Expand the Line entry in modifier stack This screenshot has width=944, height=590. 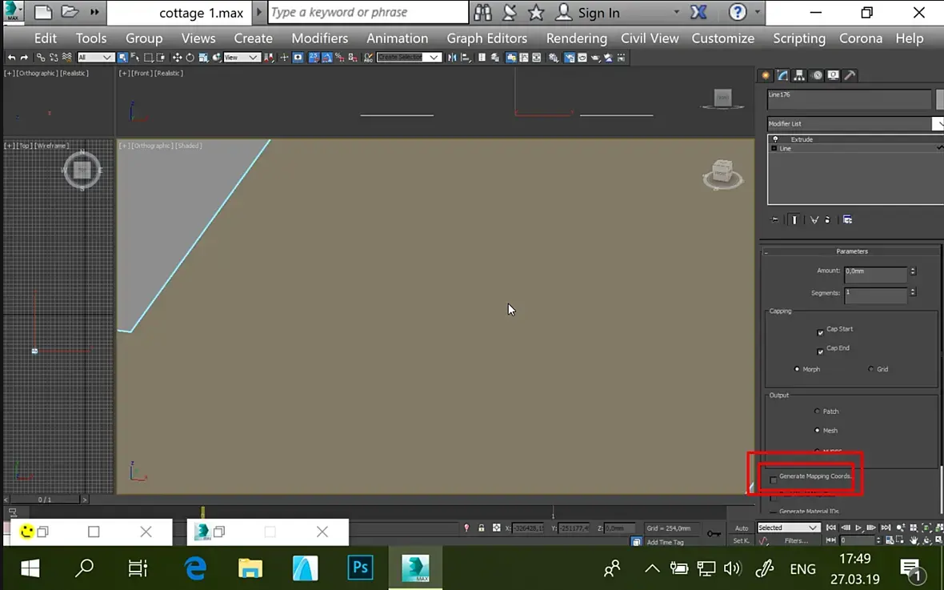(774, 148)
